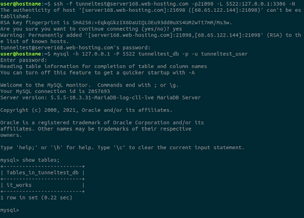Click the mysql -h 127.0.0.1 command text
This screenshot has width=304, height=218.
[150, 54]
